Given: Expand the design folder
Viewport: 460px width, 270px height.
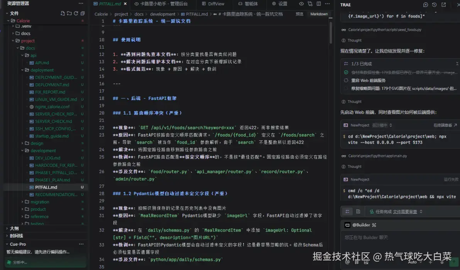Looking at the screenshot, I should coord(37,143).
